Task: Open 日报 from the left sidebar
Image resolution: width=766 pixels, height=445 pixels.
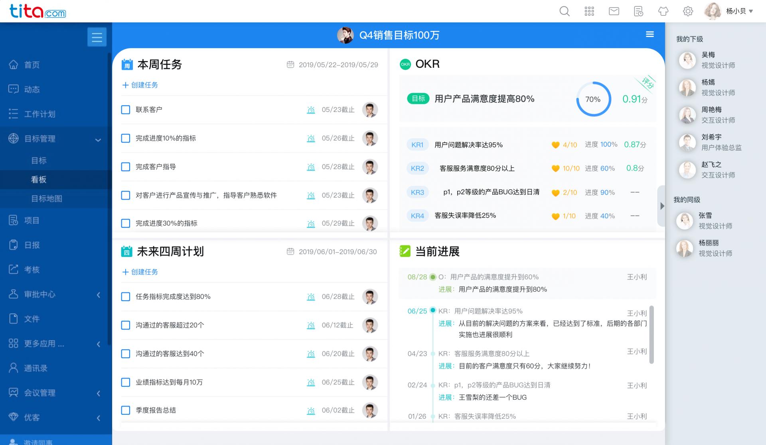Action: coord(32,245)
